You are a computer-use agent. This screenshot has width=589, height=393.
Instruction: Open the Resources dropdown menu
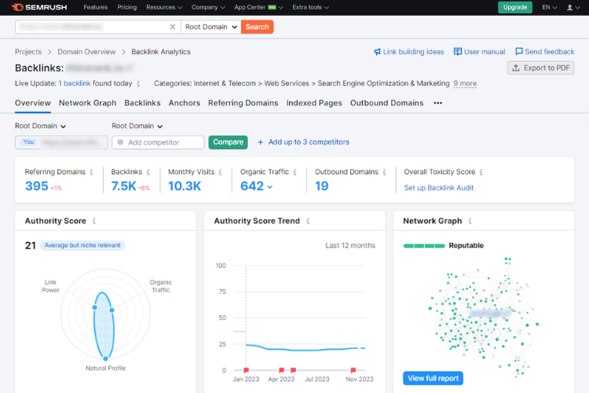click(164, 7)
